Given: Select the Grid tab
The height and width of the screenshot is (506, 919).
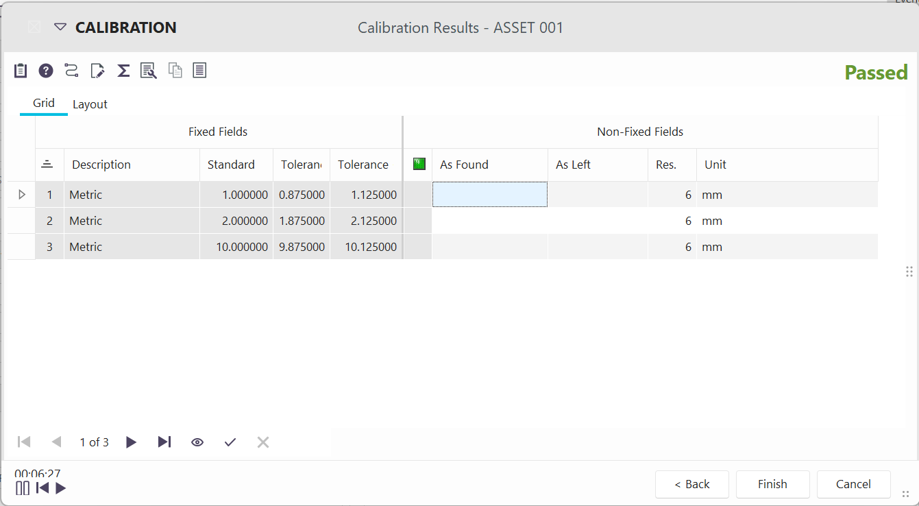Looking at the screenshot, I should click(x=44, y=103).
